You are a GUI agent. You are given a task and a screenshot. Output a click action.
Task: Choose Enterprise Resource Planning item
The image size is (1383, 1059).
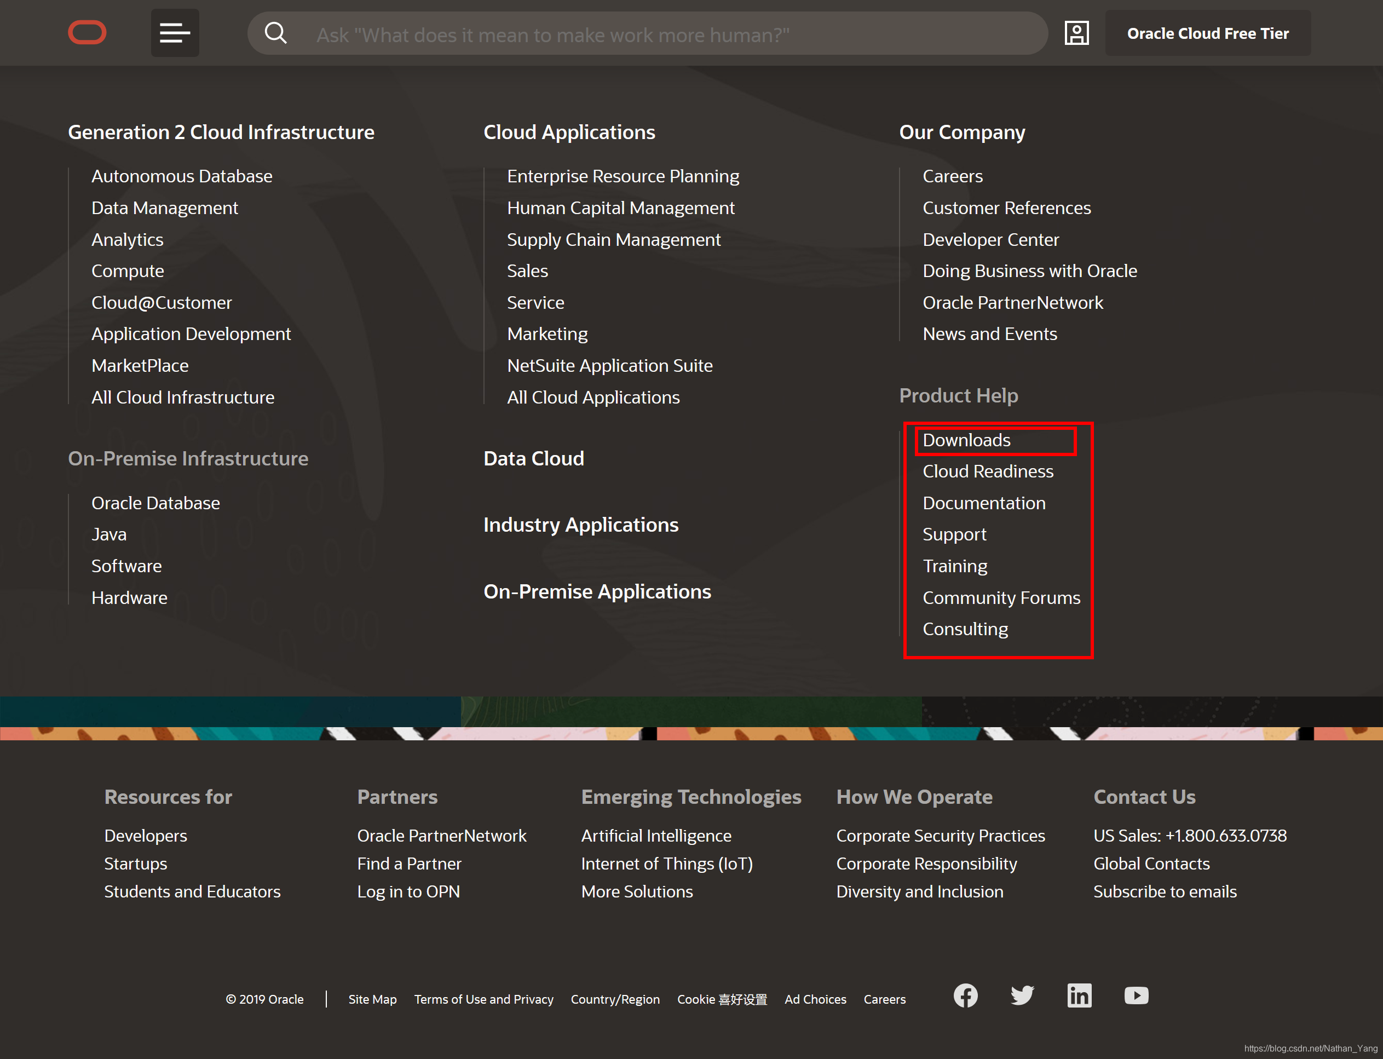pos(623,176)
